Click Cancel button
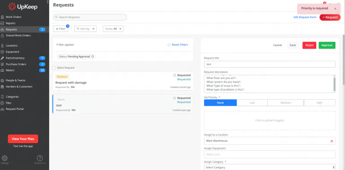The height and width of the screenshot is (170, 345). coord(278,45)
